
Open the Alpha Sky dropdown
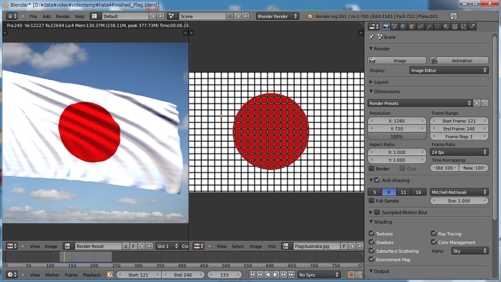(x=470, y=251)
